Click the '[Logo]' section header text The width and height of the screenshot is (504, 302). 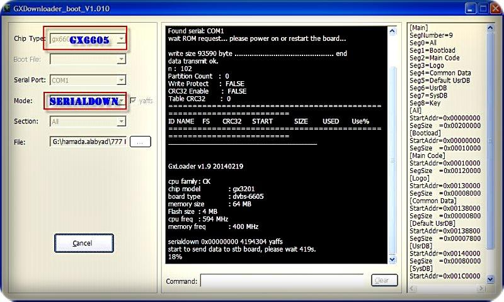(x=419, y=178)
